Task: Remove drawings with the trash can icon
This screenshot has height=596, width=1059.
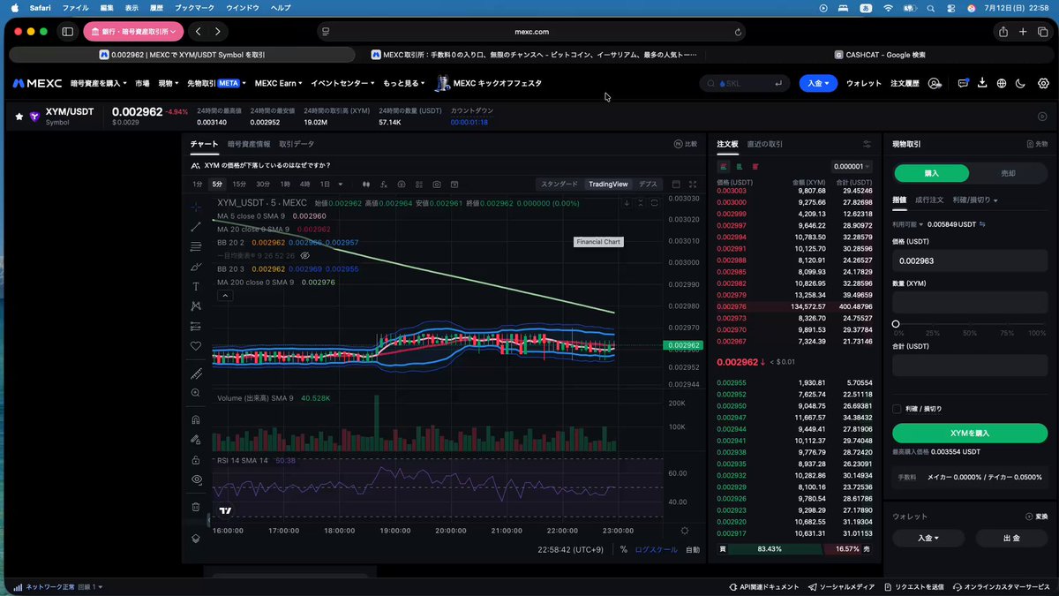Action: point(196,507)
